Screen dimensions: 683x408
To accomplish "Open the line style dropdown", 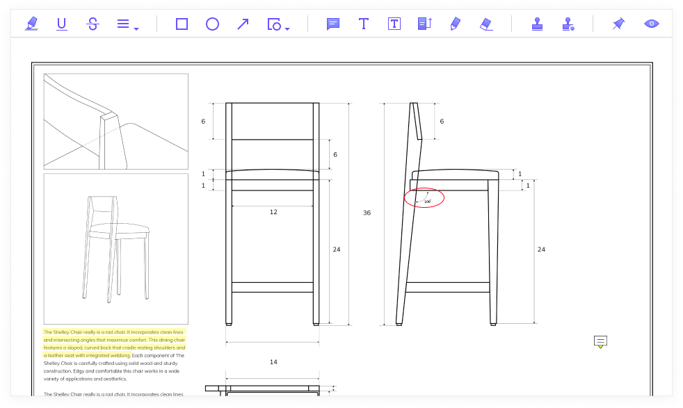I will point(127,24).
